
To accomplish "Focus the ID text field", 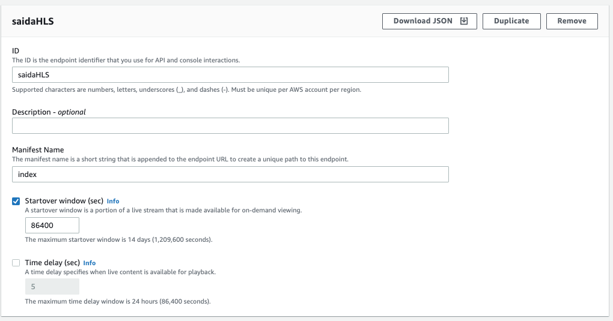I will [x=230, y=74].
